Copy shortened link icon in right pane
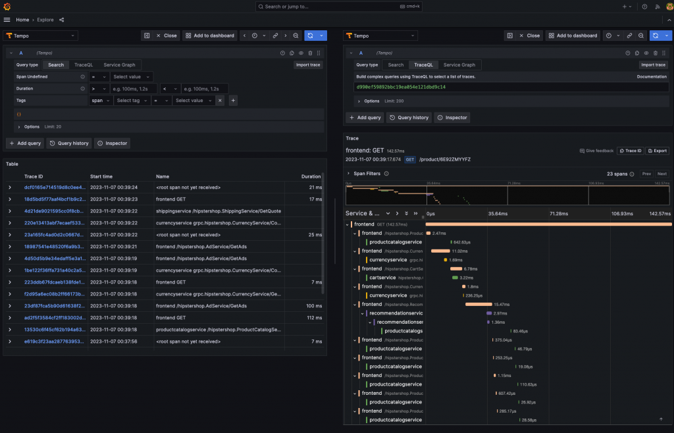 pos(629,36)
